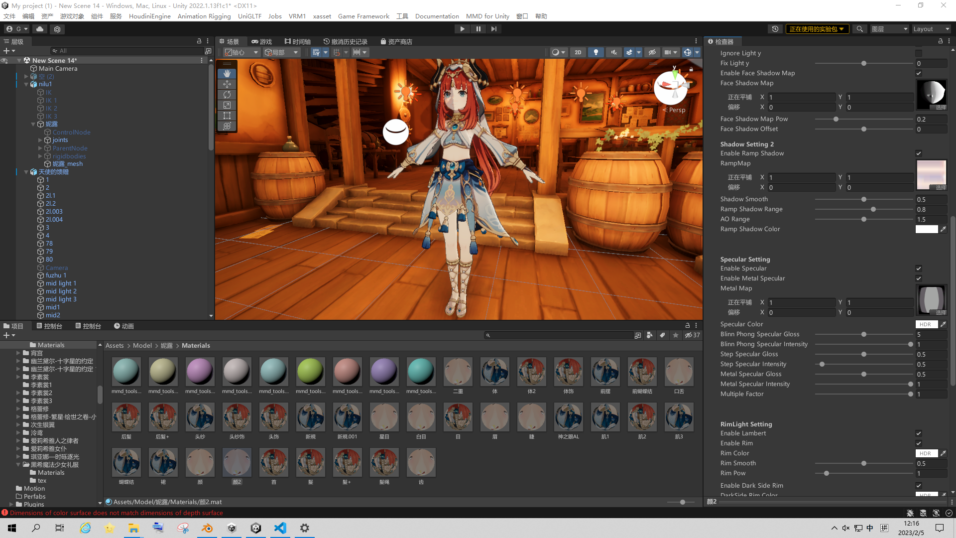Viewport: 956px width, 538px height.
Task: Click the Specular Color HDR swatch
Action: click(x=926, y=324)
